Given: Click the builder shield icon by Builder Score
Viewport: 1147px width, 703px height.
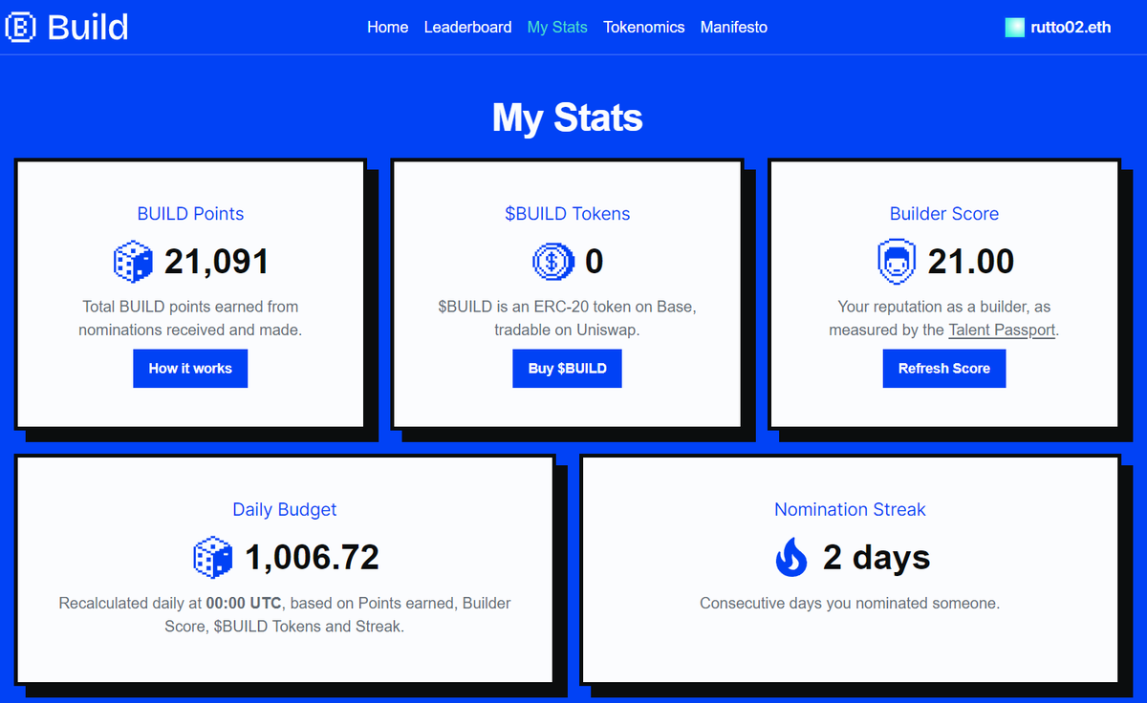Looking at the screenshot, I should click(897, 262).
